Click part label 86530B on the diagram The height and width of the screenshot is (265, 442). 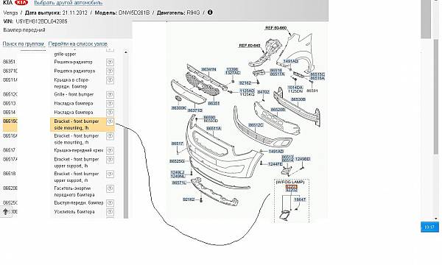[x=298, y=99]
